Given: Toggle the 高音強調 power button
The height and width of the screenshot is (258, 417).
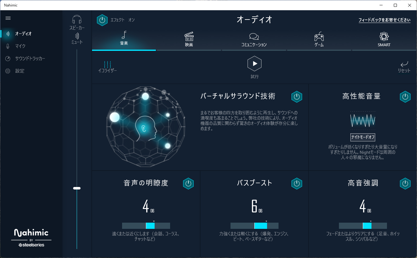Looking at the screenshot, I should point(405,184).
